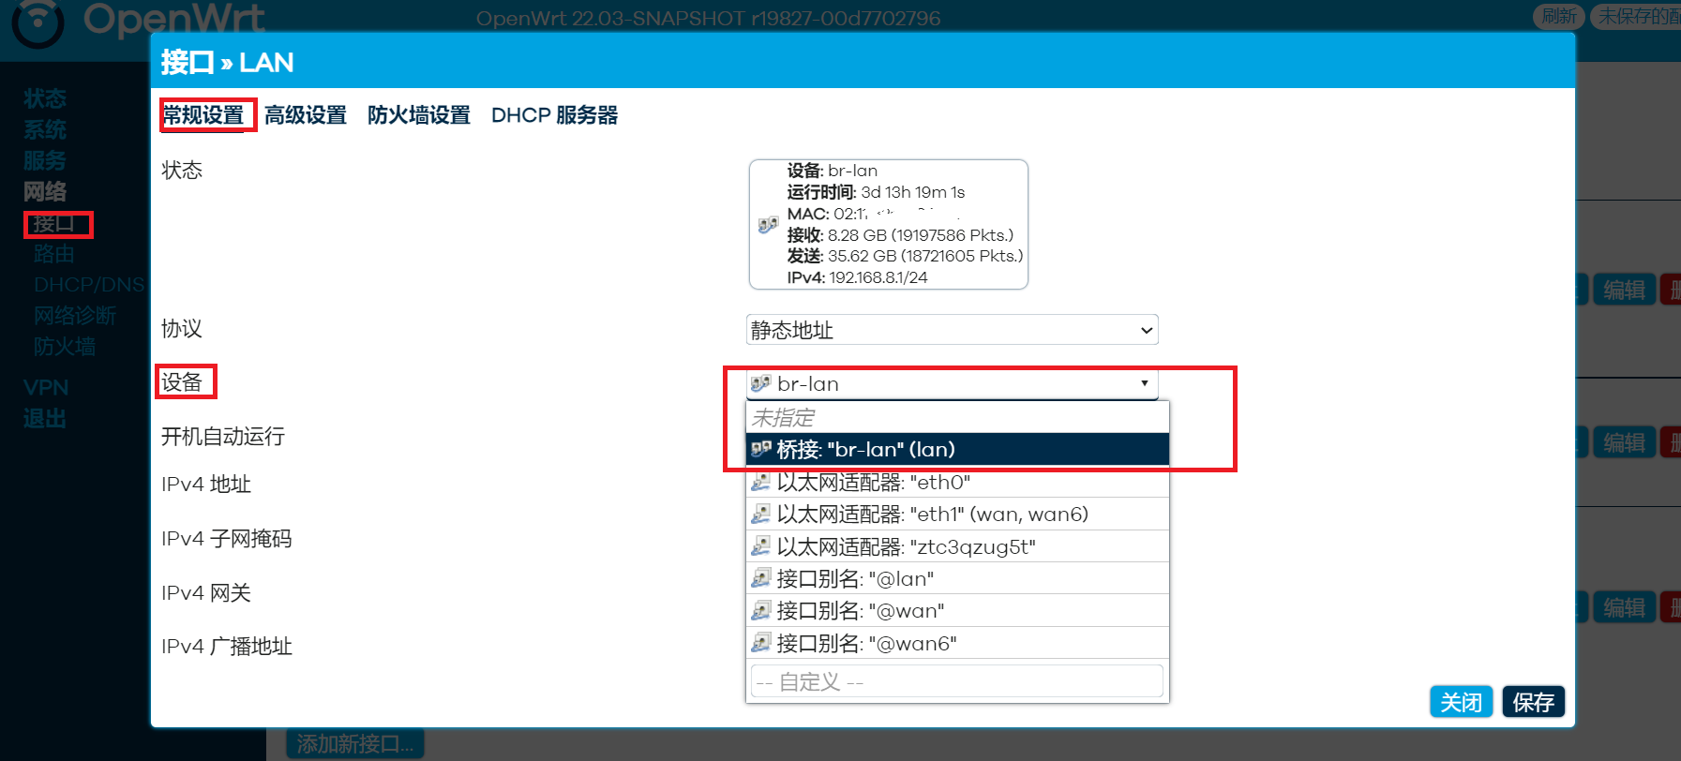The width and height of the screenshot is (1681, 761).
Task: Collapse the 设备 br-lan dropdown arrow
Action: pyautogui.click(x=1144, y=383)
